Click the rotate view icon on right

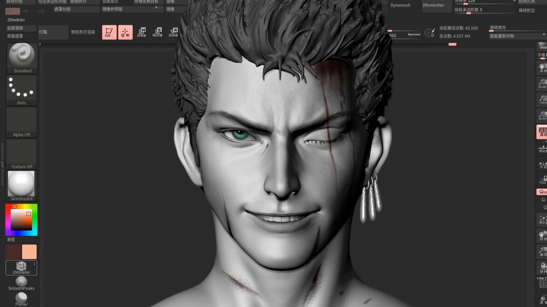543,267
